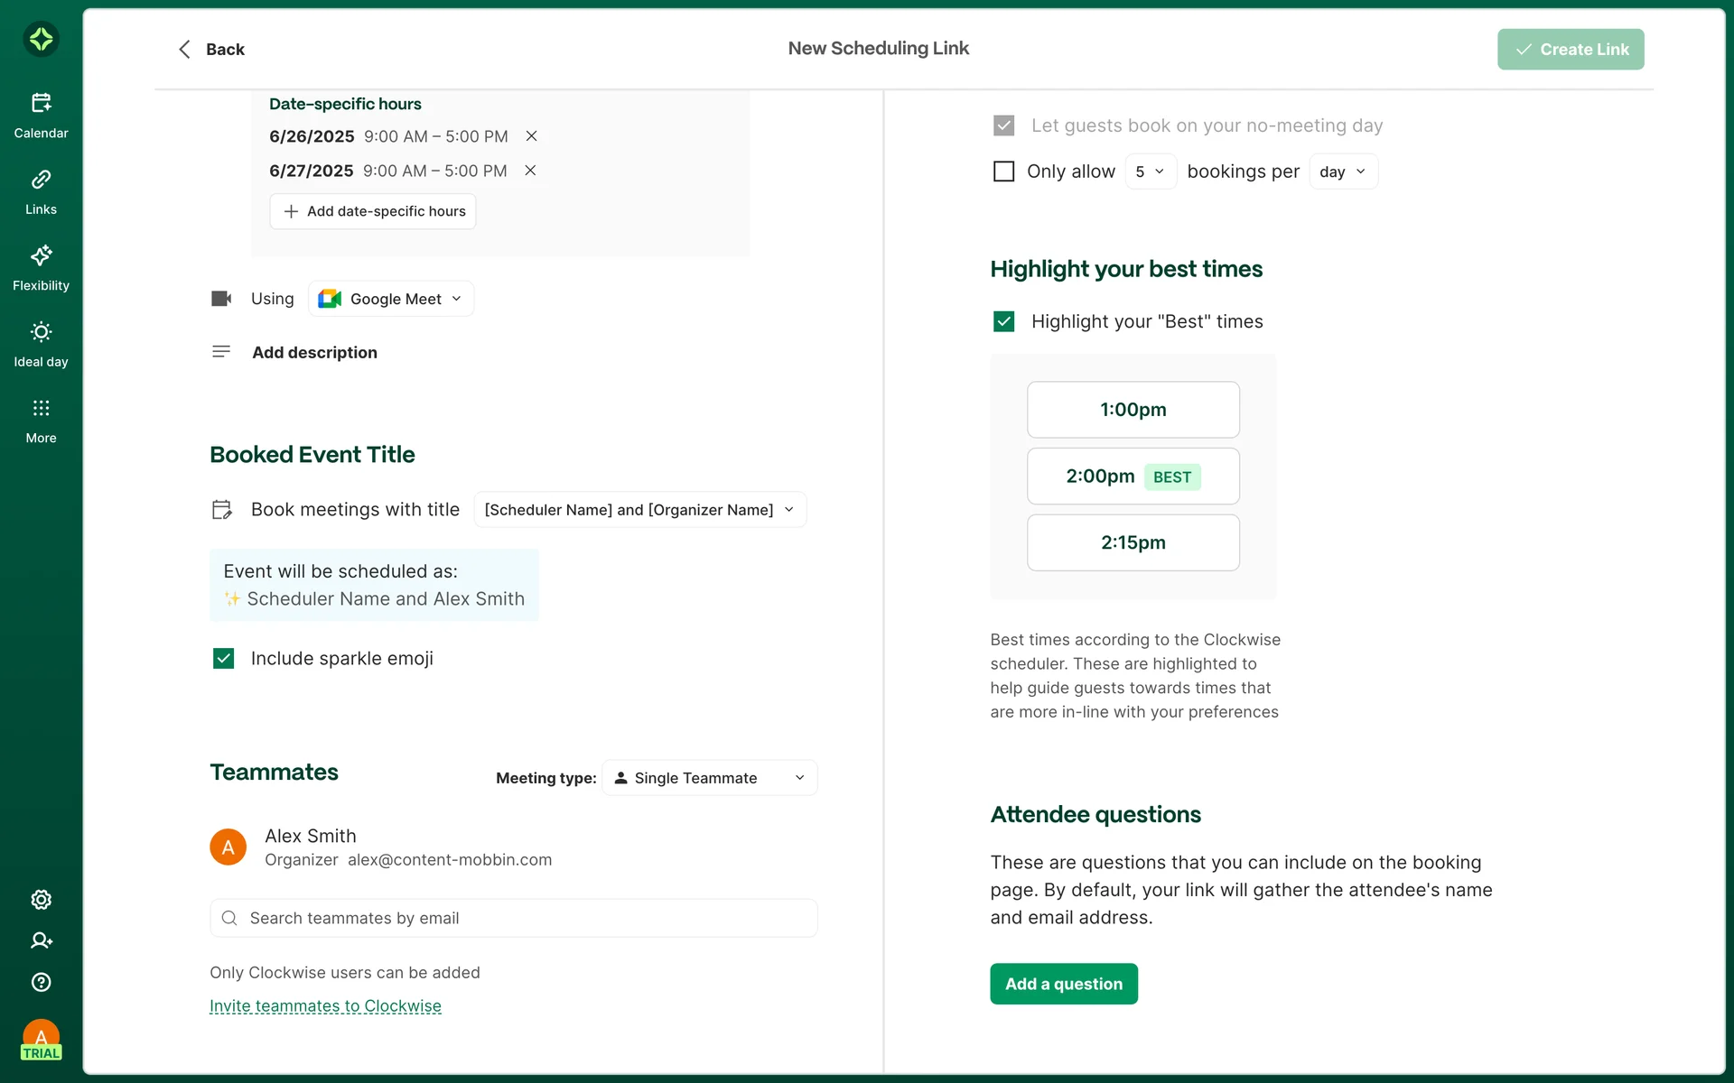
Task: Click the Create Link button
Action: pyautogui.click(x=1570, y=50)
